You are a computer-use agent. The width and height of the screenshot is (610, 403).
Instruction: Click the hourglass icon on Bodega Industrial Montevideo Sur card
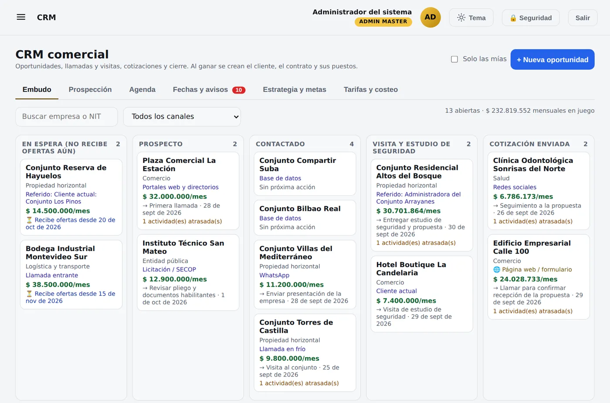click(29, 294)
